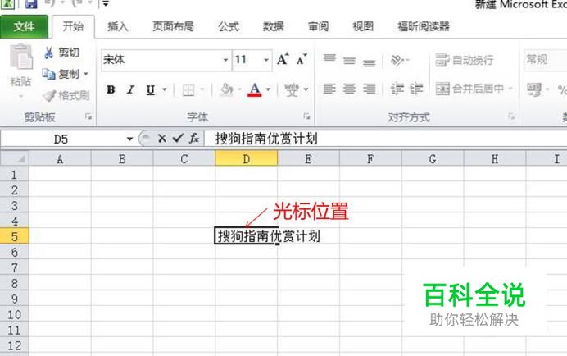This screenshot has width=567, height=356.
Task: Apply red font color with the A button
Action: point(255,89)
